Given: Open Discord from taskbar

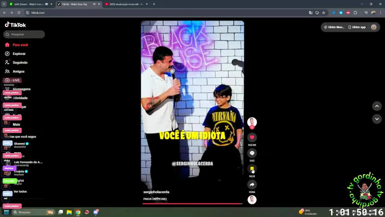Looking at the screenshot, I should click(96, 212).
